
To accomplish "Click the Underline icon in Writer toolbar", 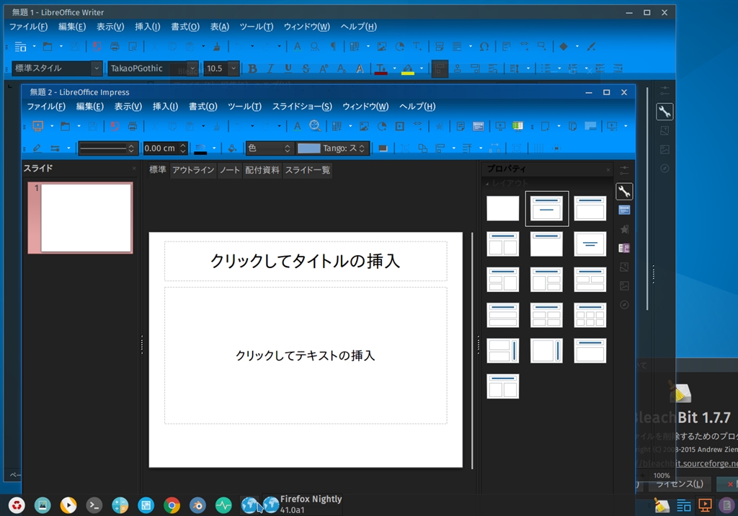I will [288, 68].
